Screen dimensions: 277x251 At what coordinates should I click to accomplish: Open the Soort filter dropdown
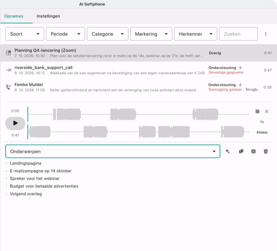(25, 34)
